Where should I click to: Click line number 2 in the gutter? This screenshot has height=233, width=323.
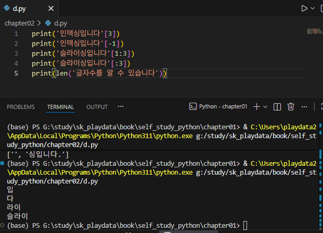tap(16, 44)
